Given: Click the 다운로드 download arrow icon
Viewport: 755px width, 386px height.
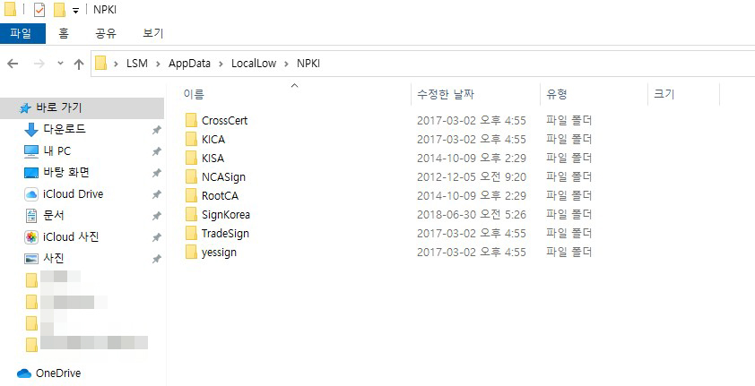Looking at the screenshot, I should click(31, 130).
